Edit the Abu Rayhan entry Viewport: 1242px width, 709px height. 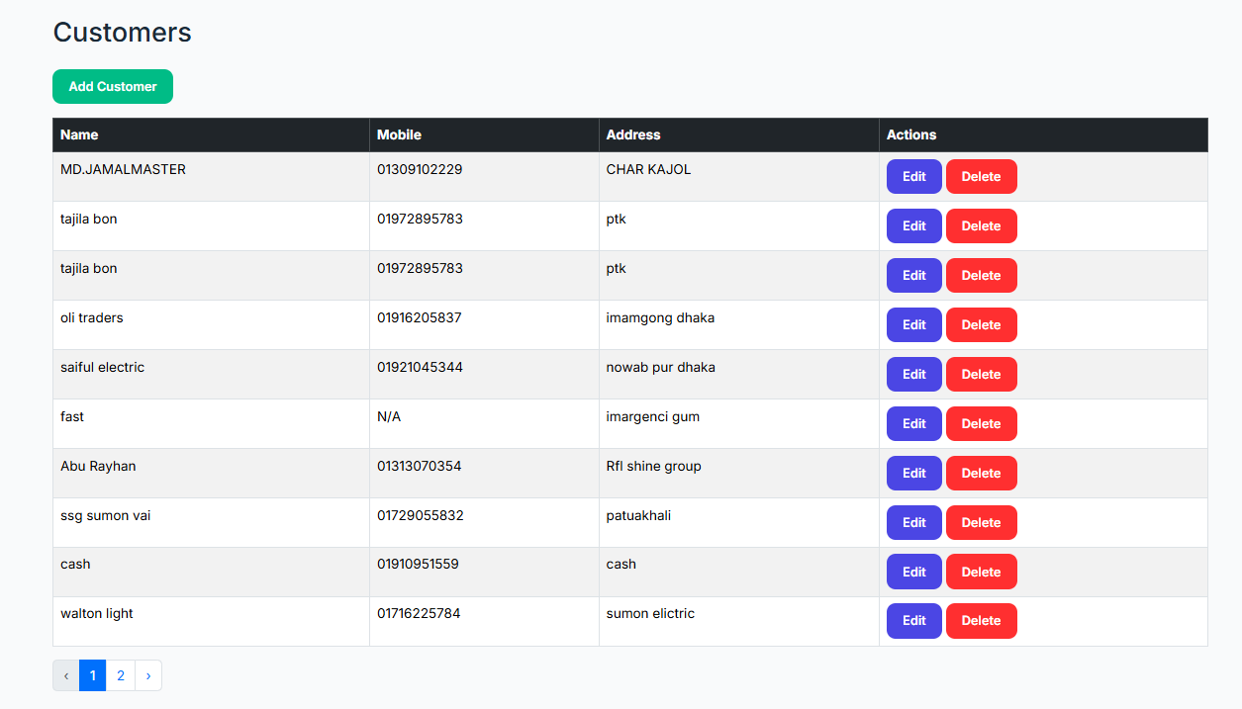[913, 474]
